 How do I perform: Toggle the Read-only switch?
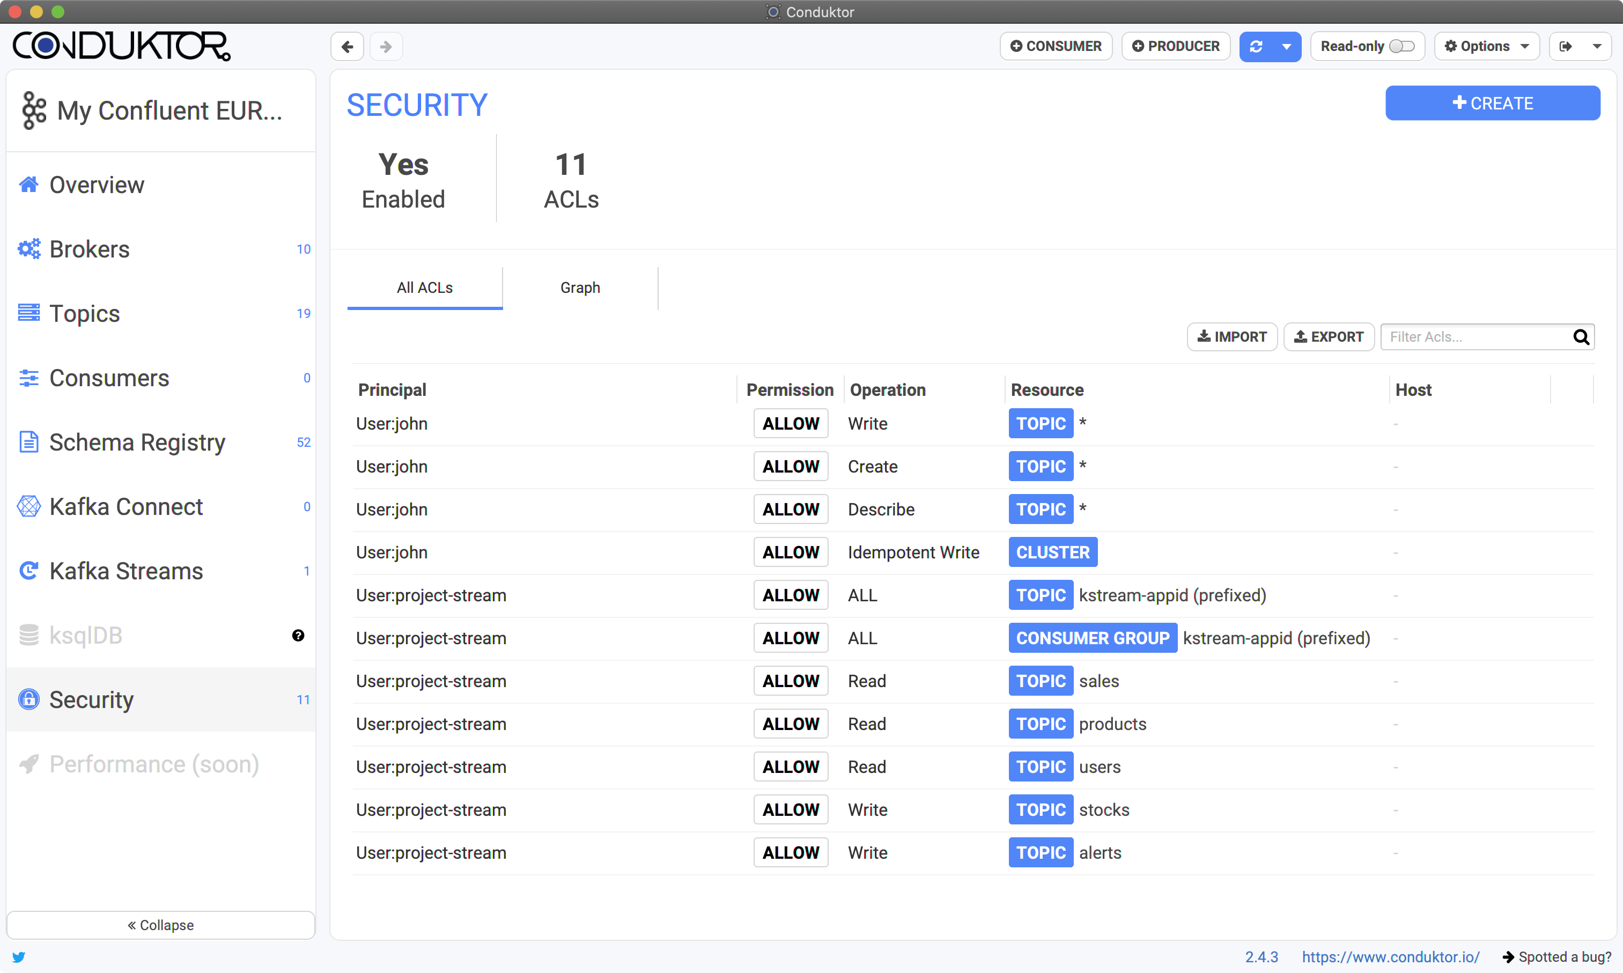1401,47
